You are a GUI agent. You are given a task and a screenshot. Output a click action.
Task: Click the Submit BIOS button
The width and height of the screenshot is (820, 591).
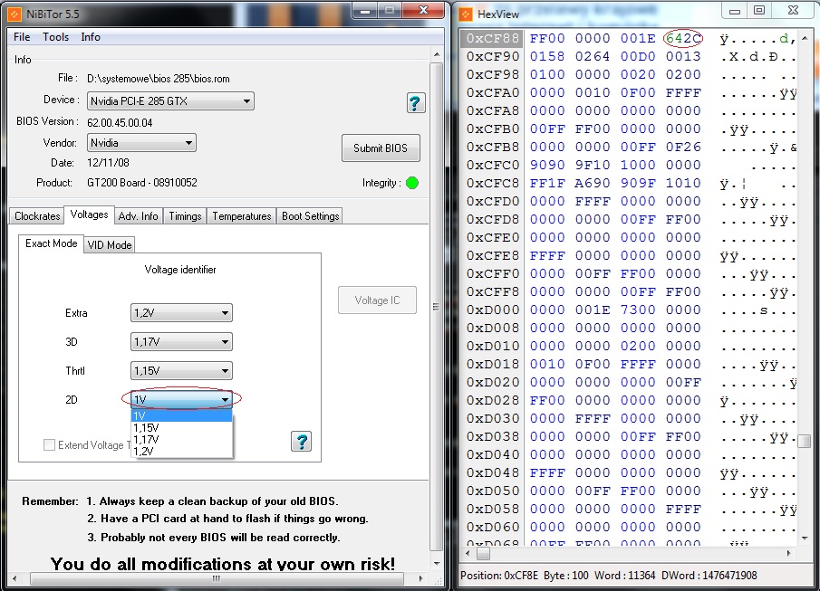[x=381, y=148]
